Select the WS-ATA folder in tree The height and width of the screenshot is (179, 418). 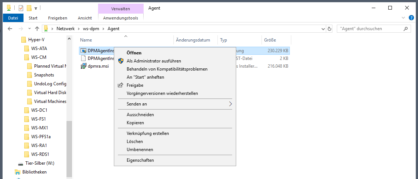coord(39,49)
